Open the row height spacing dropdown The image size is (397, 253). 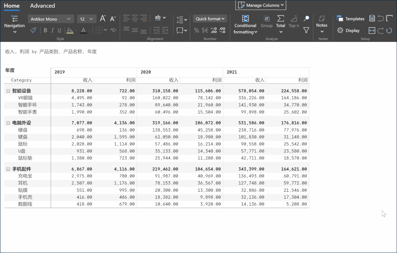point(182,19)
